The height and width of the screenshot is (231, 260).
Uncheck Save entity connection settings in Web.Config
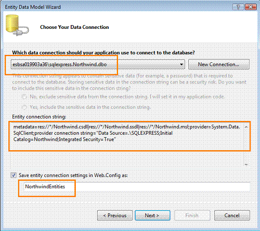(x=13, y=175)
